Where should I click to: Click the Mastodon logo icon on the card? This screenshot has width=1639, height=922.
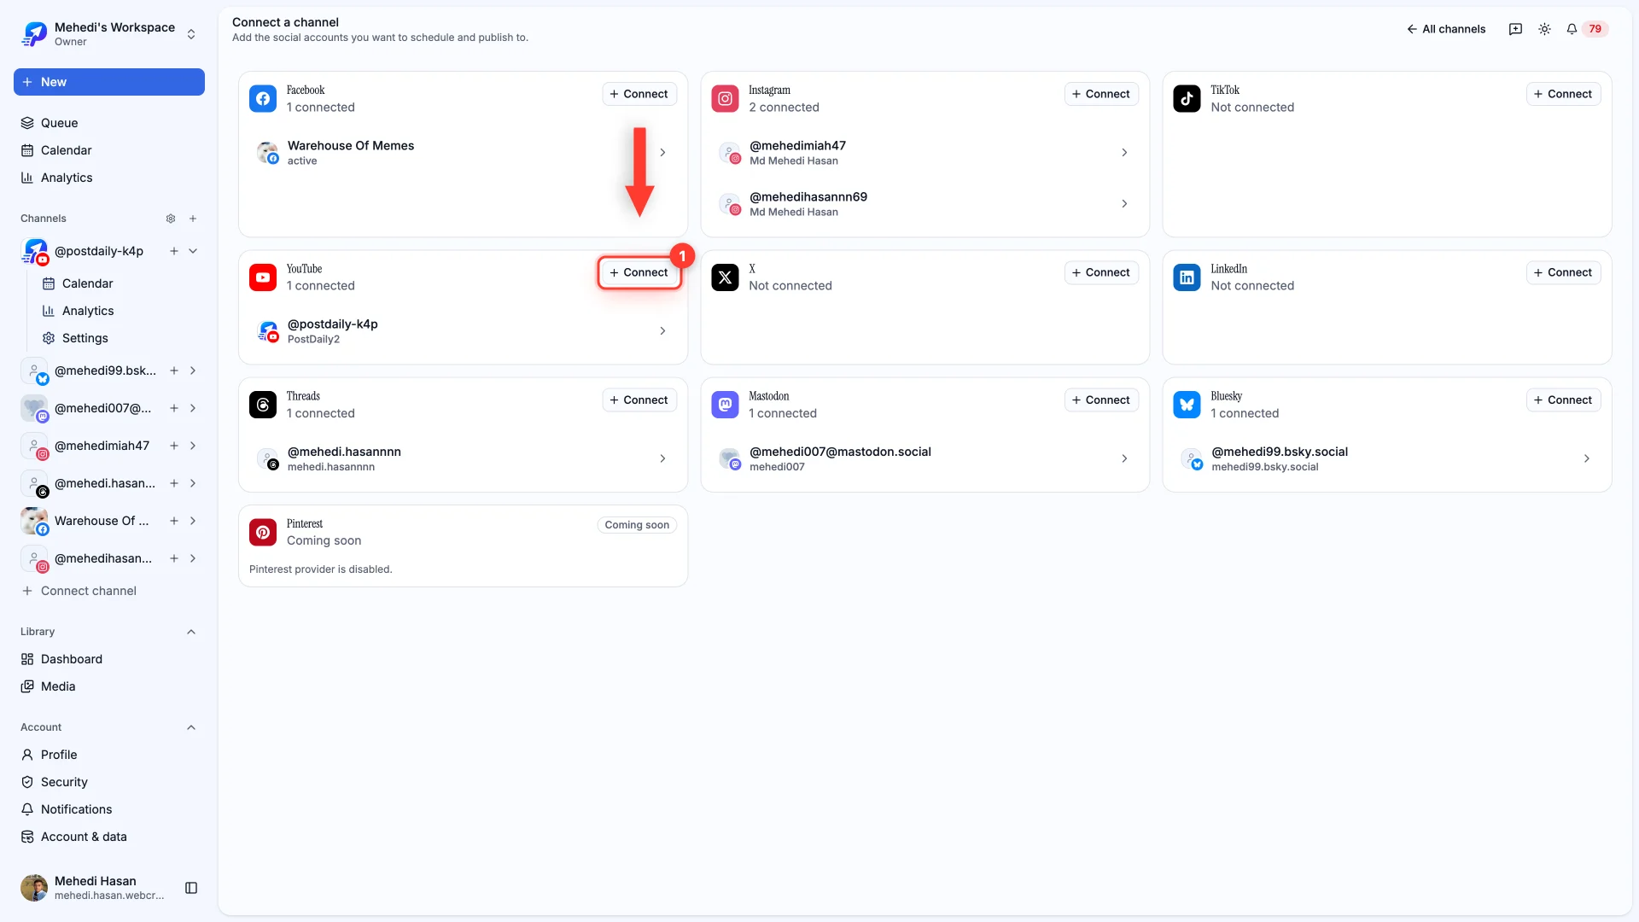(x=725, y=405)
